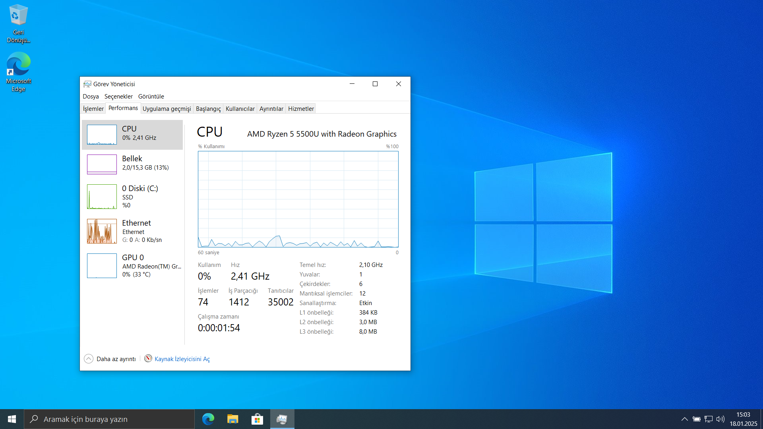Click the AMD Ryzen 5 5500U processor name
763x429 pixels.
pyautogui.click(x=322, y=134)
